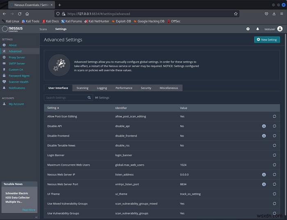Open the testuser avatar icon
Screen dimensions: 287x220
point(280,29)
